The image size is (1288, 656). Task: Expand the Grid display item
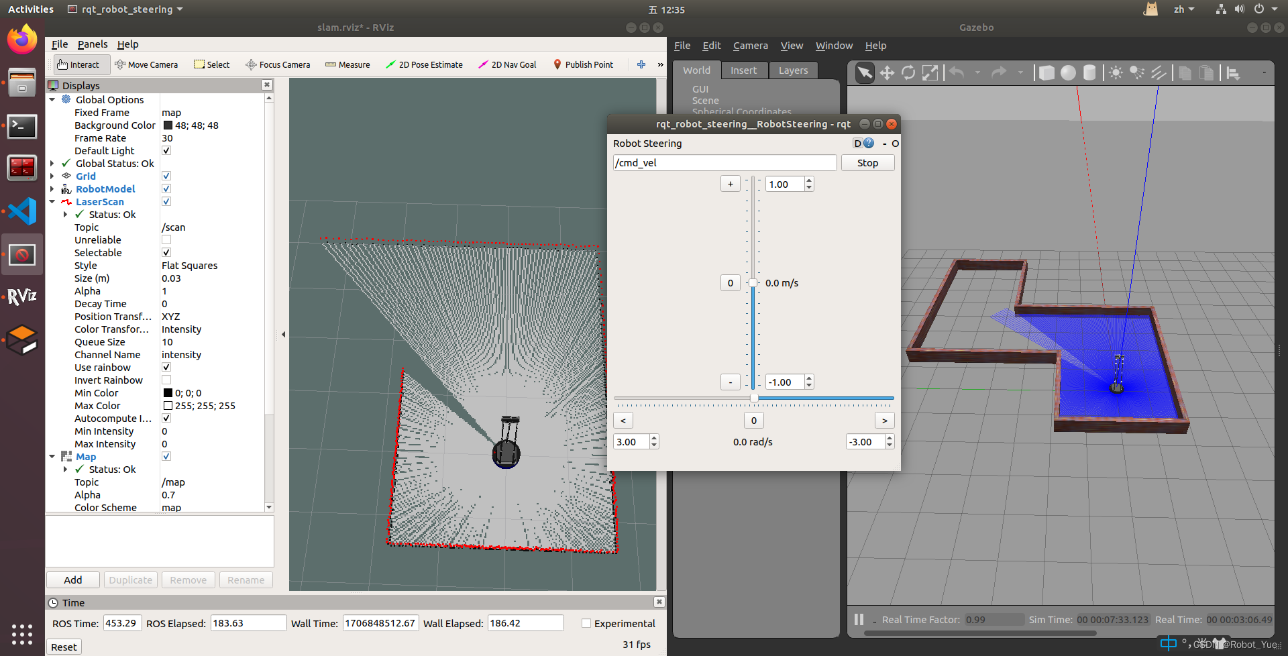[x=52, y=176]
